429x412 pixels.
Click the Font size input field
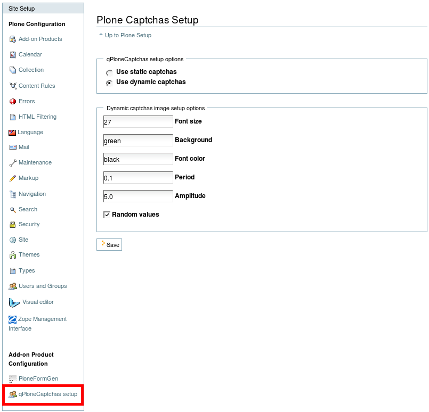[138, 122]
